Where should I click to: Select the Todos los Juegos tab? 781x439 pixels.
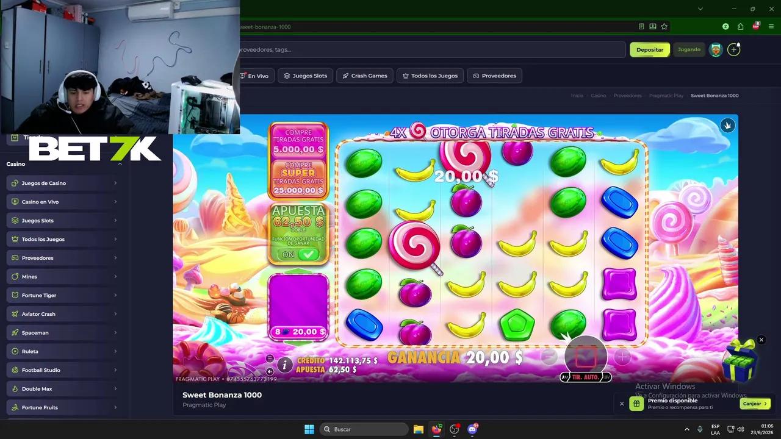click(430, 76)
